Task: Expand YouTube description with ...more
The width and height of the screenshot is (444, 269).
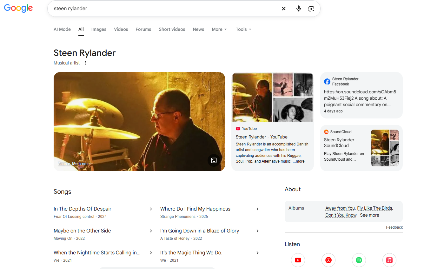Action: [299, 161]
